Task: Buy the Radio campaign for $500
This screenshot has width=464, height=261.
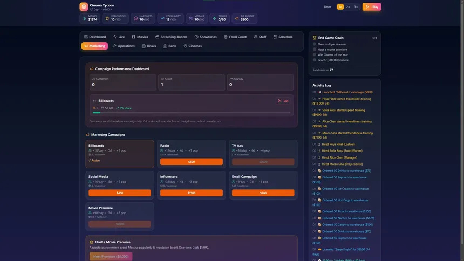Action: 192,162
